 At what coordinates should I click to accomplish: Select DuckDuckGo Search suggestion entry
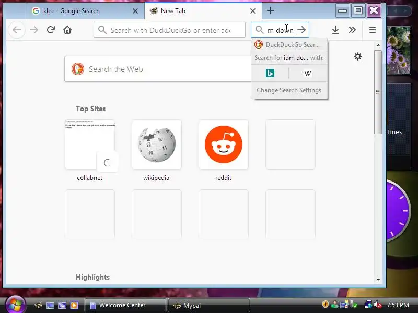pos(289,45)
